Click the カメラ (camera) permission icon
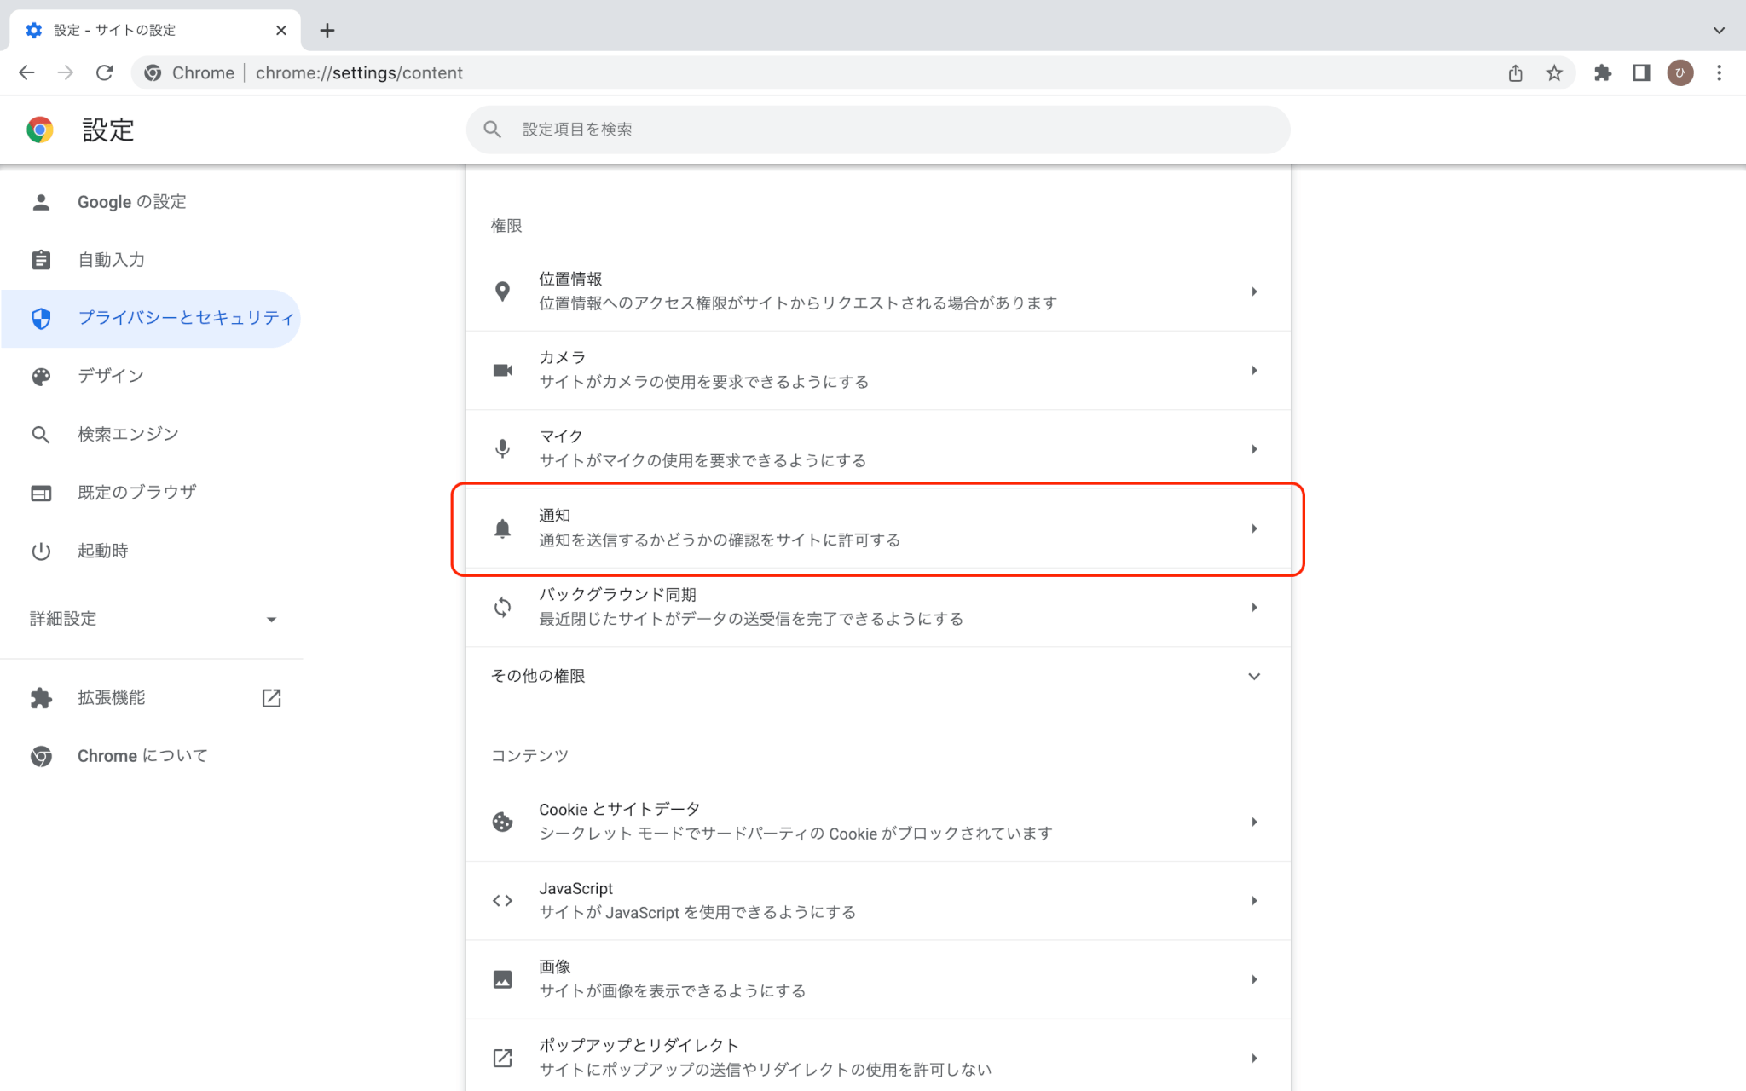The height and width of the screenshot is (1091, 1746). (x=503, y=370)
